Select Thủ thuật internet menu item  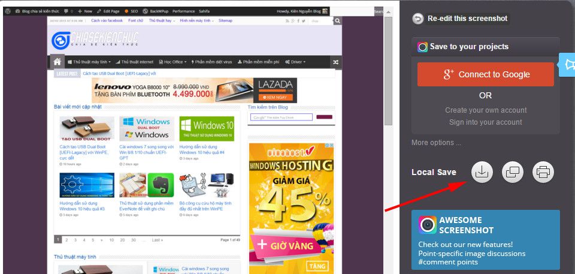click(135, 62)
